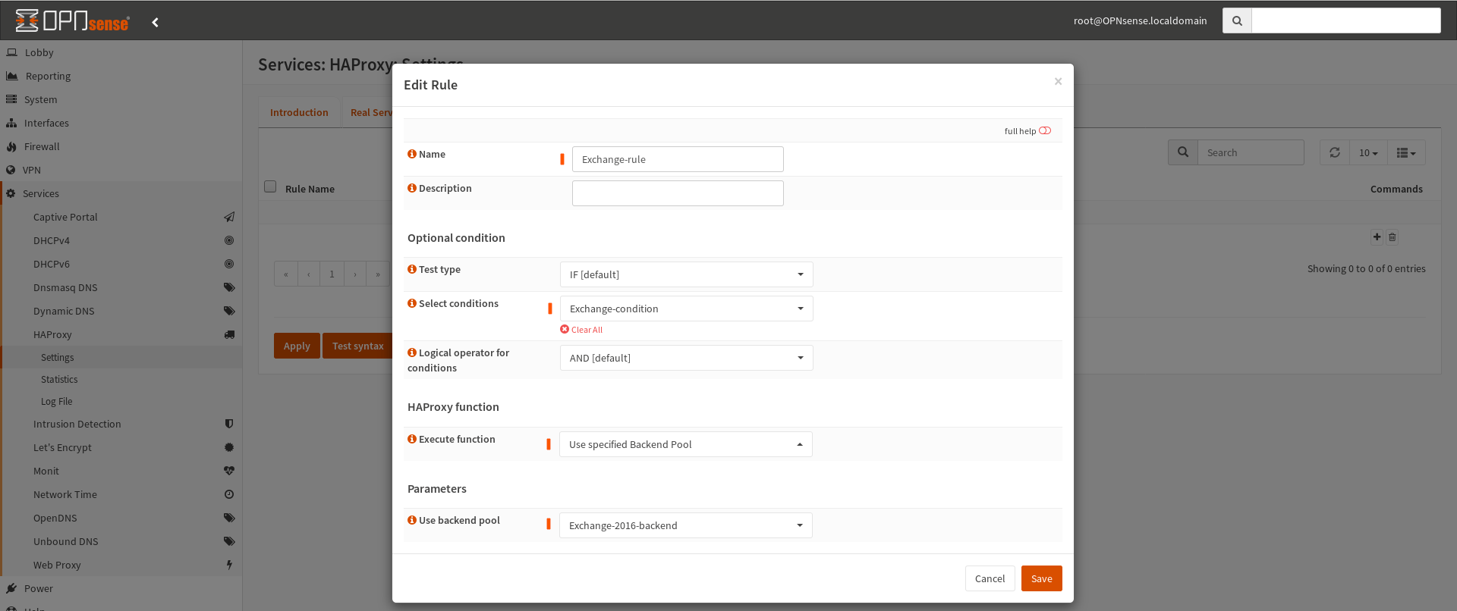Click the Description input field
Screen dimensions: 1457x611
[678, 193]
